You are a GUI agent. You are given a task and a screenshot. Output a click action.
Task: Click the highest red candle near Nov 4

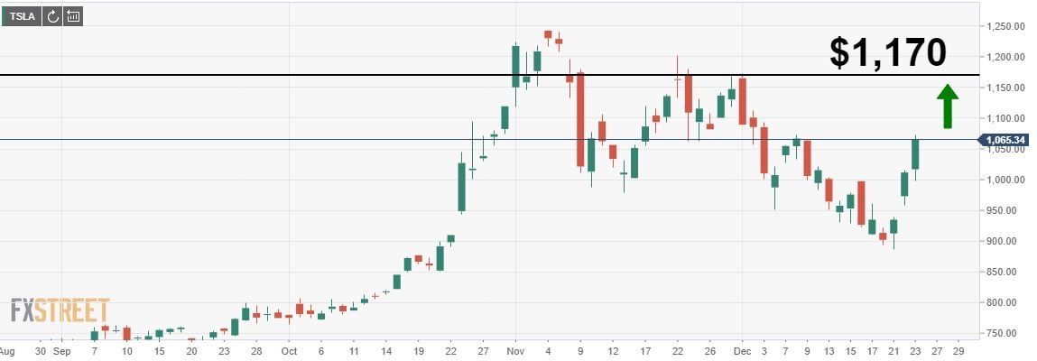pyautogui.click(x=548, y=35)
